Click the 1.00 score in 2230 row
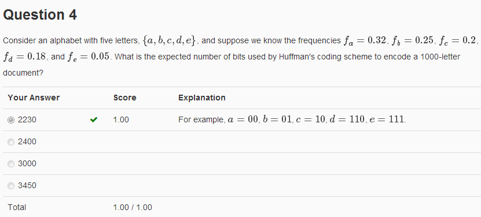Image resolution: width=481 pixels, height=217 pixels. click(x=121, y=119)
